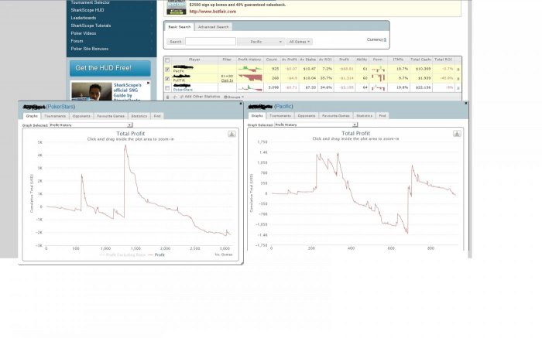Delete selected rows using trash icon

coord(168,97)
